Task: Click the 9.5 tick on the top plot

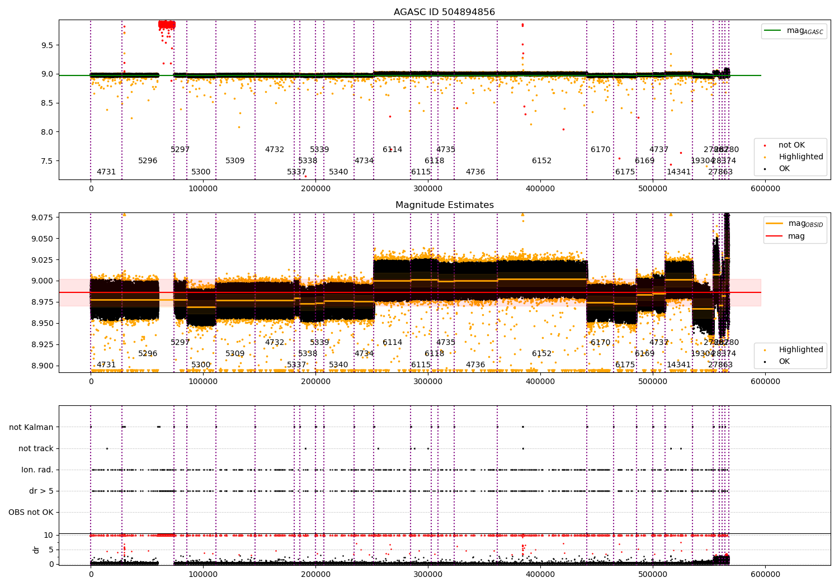Action: (x=47, y=45)
